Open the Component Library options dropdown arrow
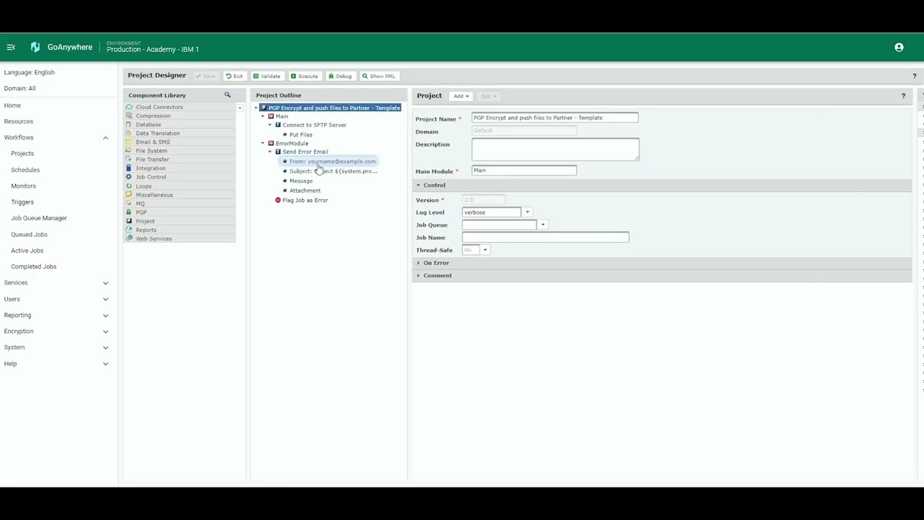The height and width of the screenshot is (520, 924). point(240,108)
